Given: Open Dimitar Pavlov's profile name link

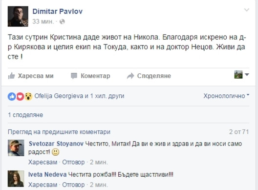Looking at the screenshot, I should point(58,11).
